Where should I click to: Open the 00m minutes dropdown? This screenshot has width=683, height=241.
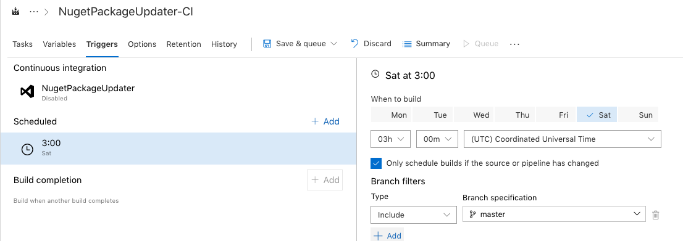click(437, 139)
